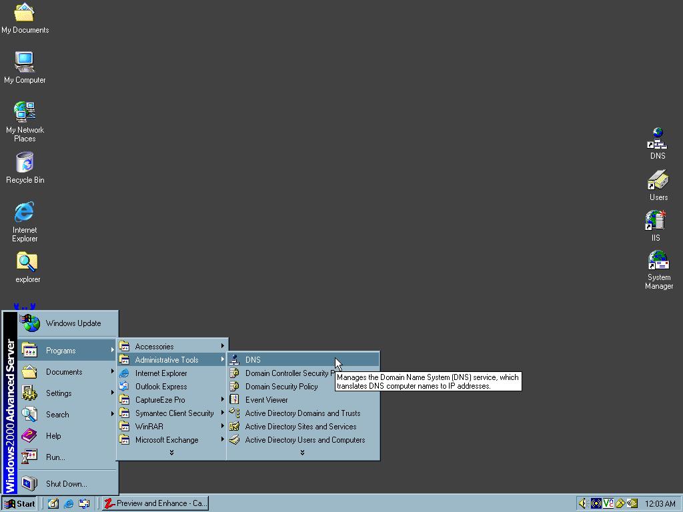Expand WinRAR submenu

[172, 427]
